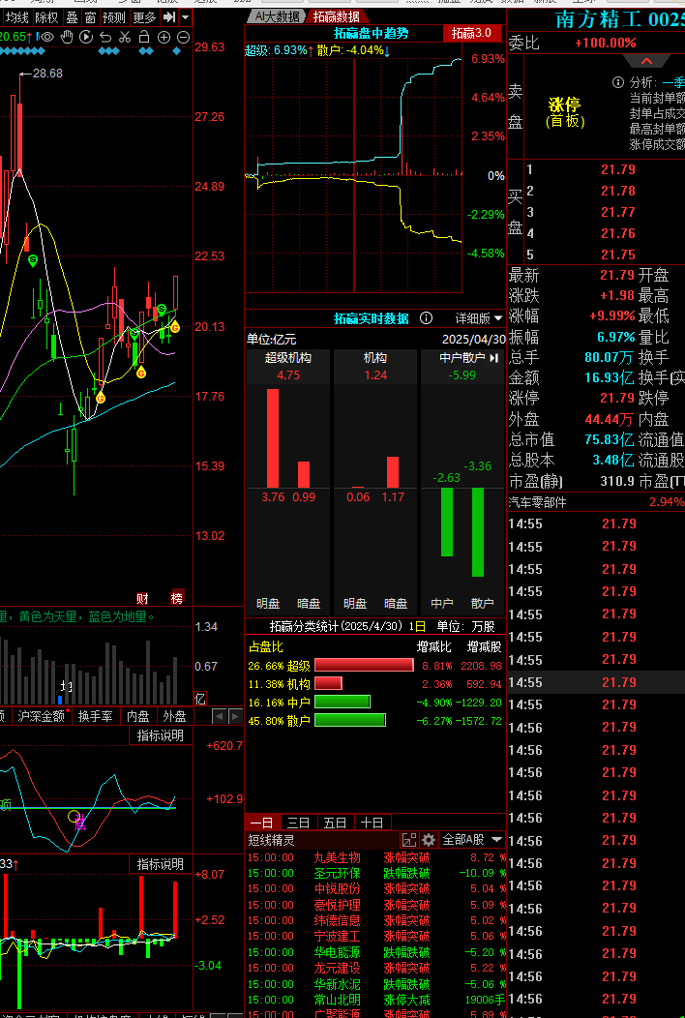Click the 榜 marker on the chart

point(177,598)
